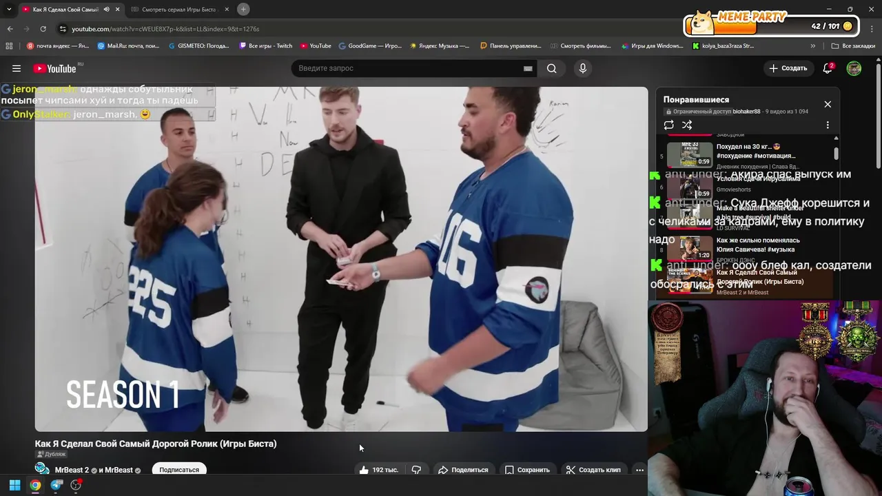Go back in browser history
The width and height of the screenshot is (882, 496).
coord(10,29)
